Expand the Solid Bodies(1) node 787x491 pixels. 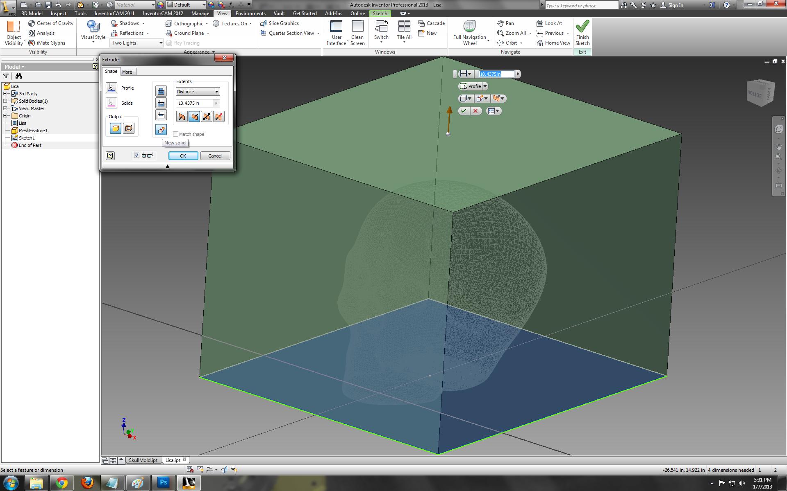[x=5, y=101]
